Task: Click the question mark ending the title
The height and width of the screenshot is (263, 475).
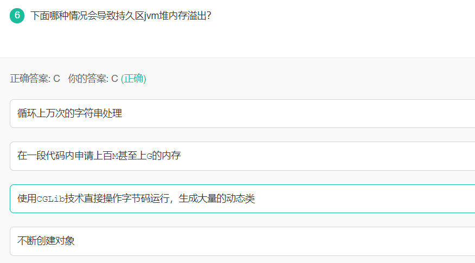Action: click(208, 16)
